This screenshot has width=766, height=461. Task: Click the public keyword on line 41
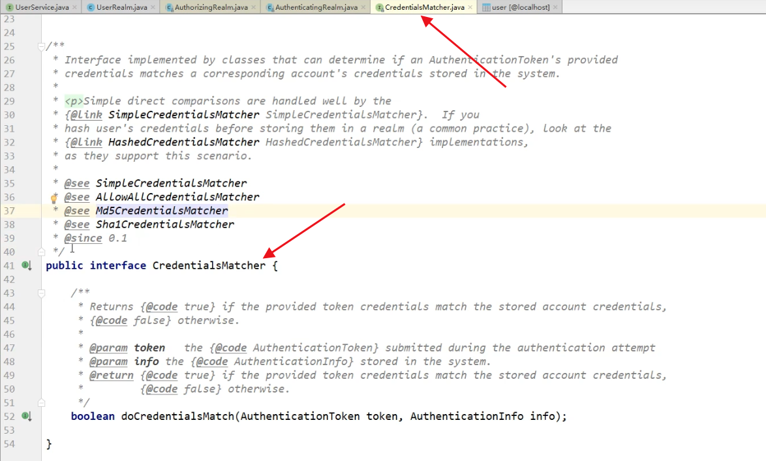65,265
